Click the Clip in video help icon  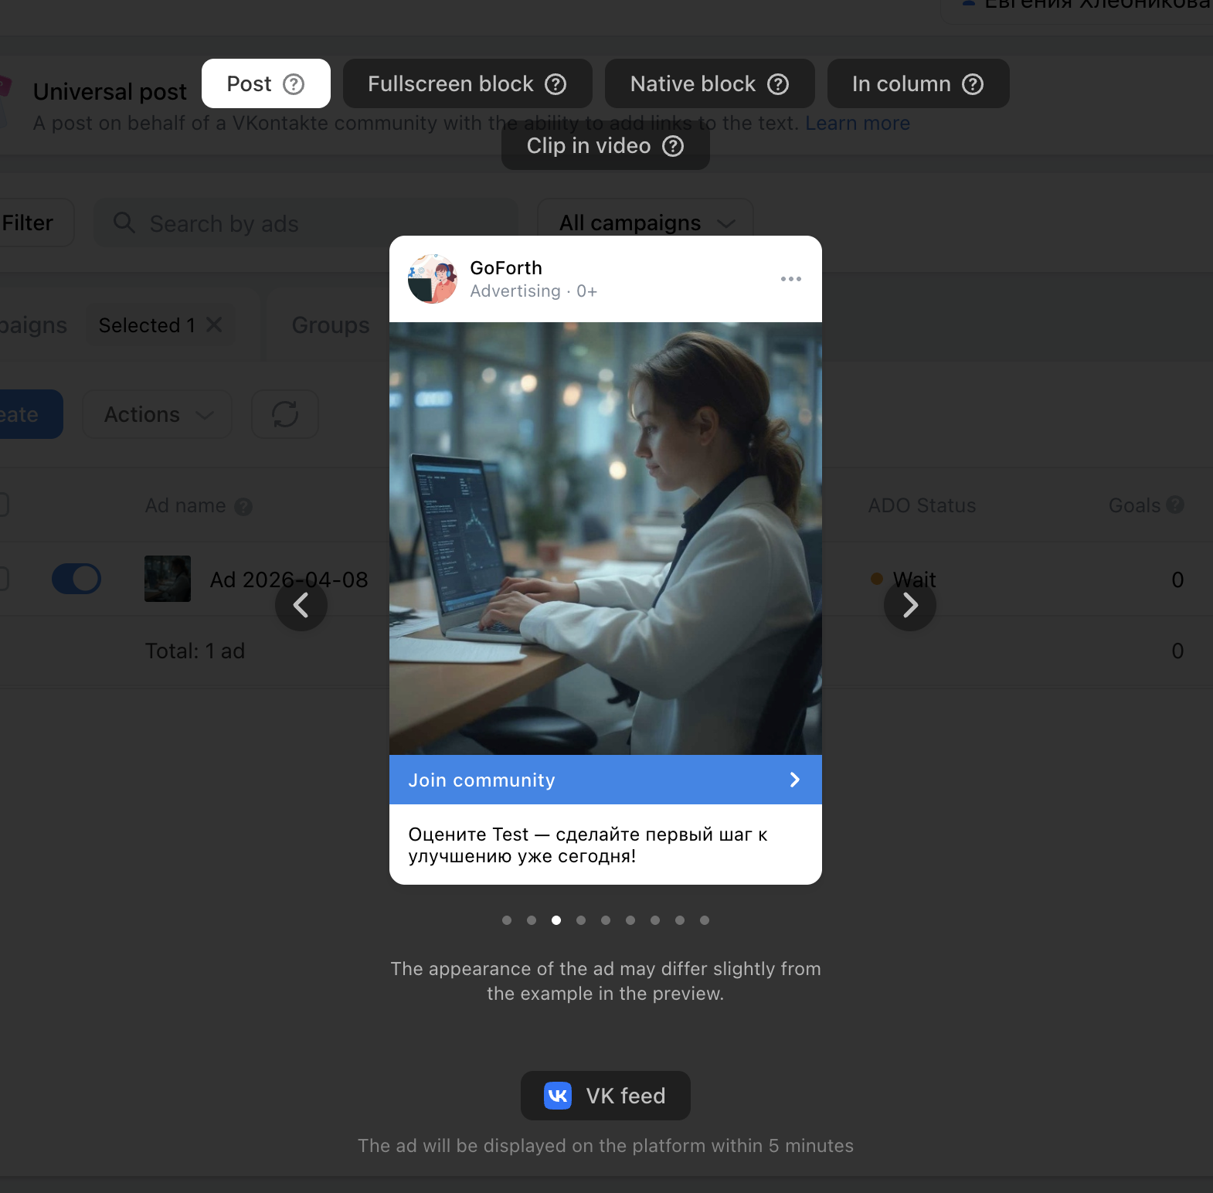click(x=673, y=146)
